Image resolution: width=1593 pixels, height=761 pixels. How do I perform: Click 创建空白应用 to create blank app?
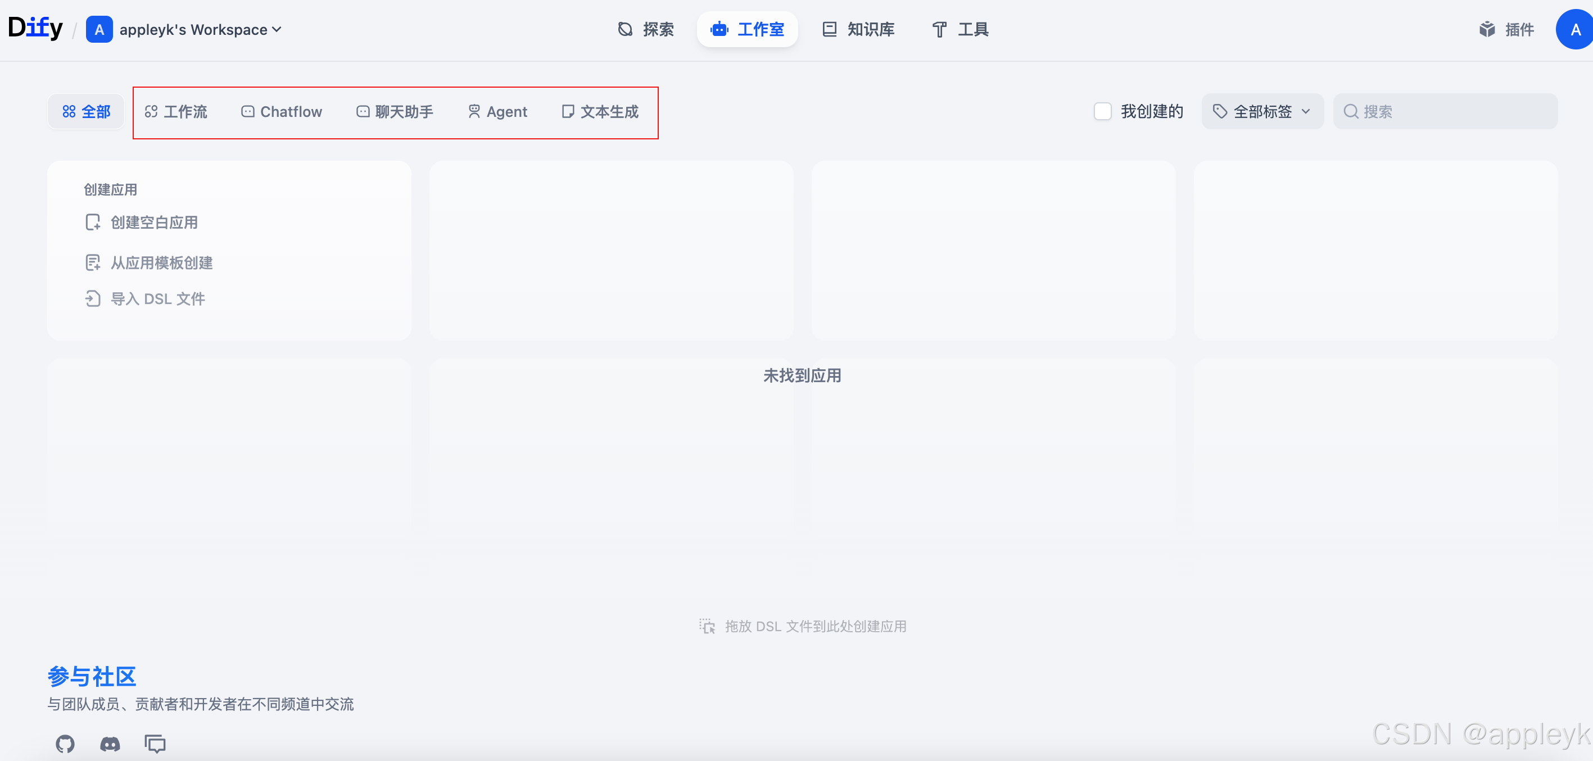click(x=154, y=222)
